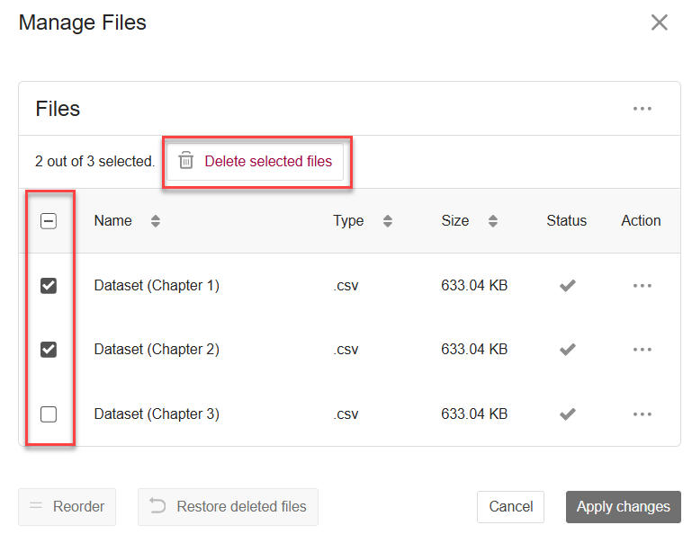Click status checkmark for Dataset (Chapter 3)

point(567,414)
